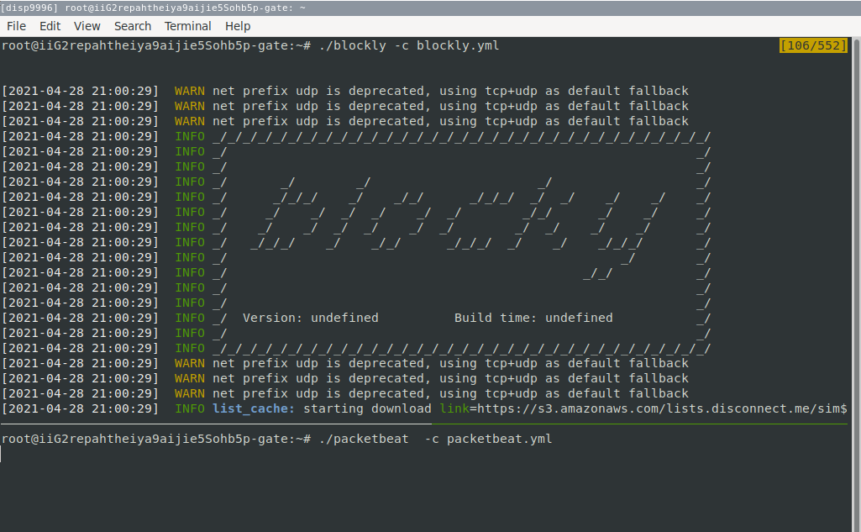
Task: Click the [106/552] scroll position indicator
Action: (x=813, y=45)
